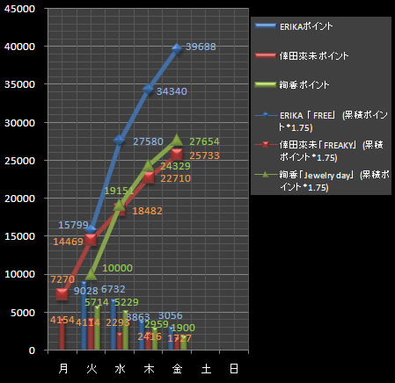Click the y-axis label 15000
395x383 pixels.
(x=19, y=236)
